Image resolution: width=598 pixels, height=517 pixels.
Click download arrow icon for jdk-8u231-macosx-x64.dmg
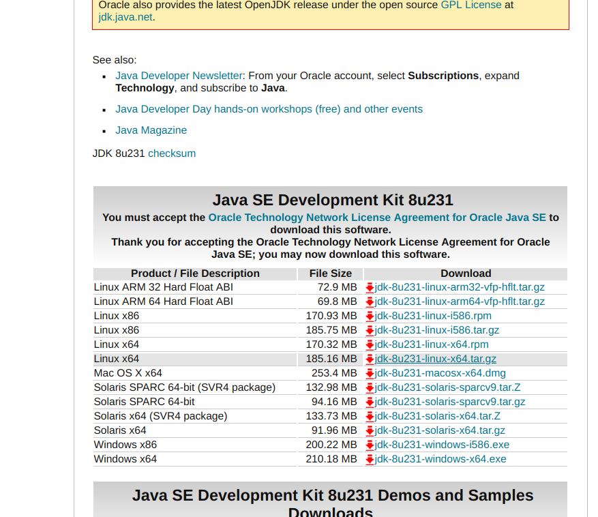click(370, 374)
